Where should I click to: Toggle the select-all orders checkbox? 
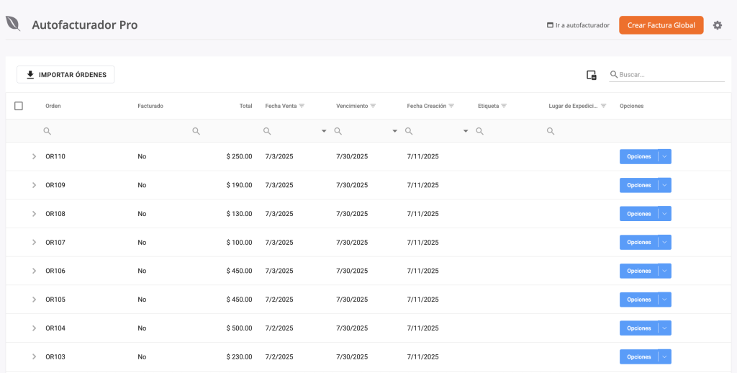tap(19, 106)
